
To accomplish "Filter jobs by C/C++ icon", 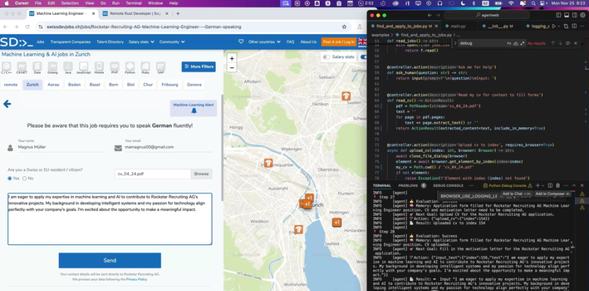I will click(6, 67).
